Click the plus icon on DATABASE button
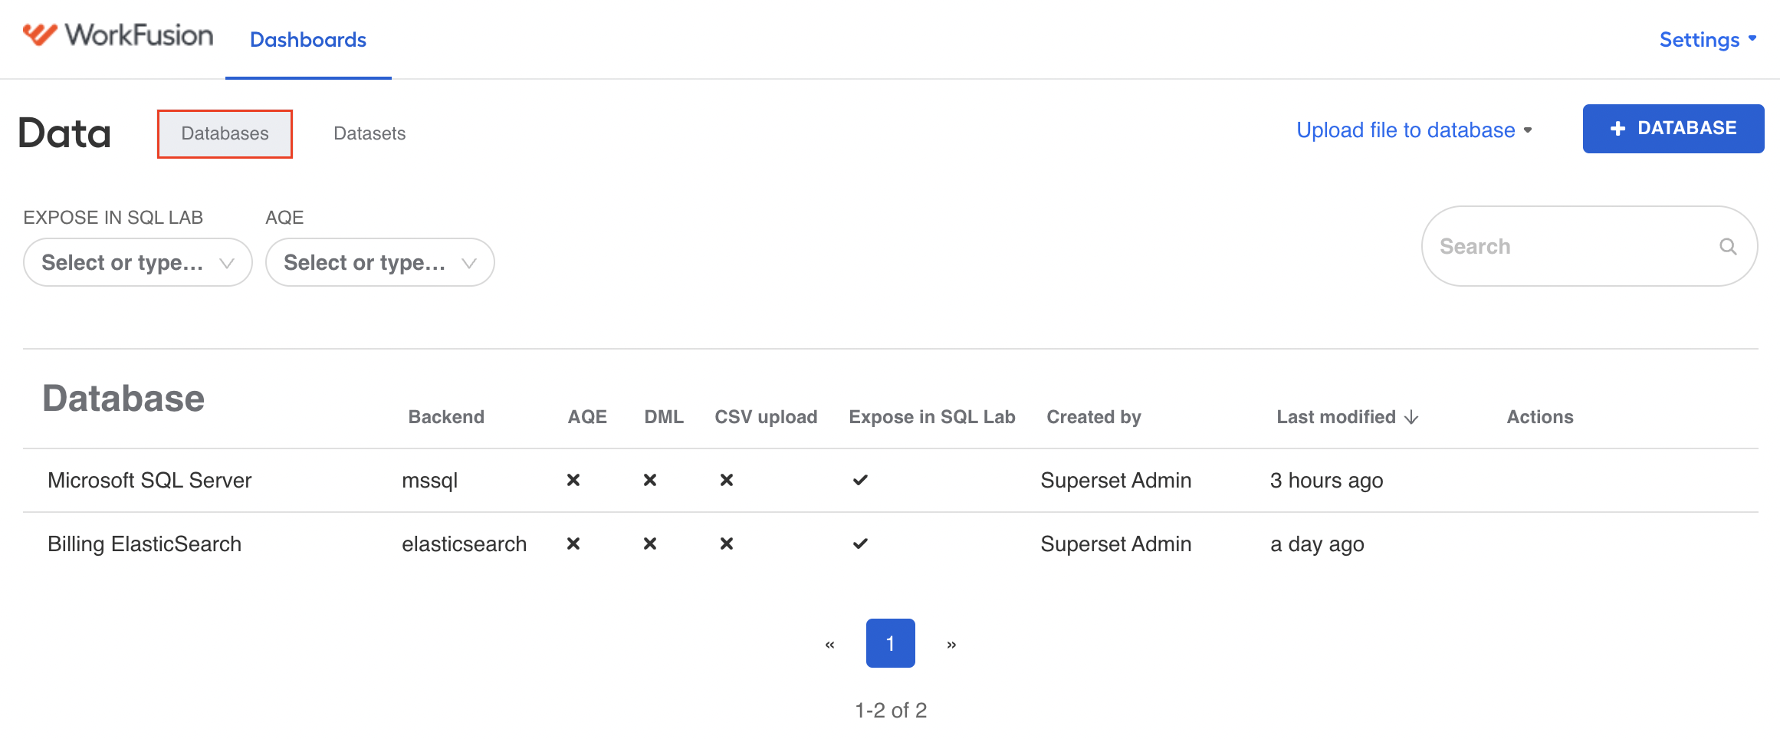1780x739 pixels. 1617,129
